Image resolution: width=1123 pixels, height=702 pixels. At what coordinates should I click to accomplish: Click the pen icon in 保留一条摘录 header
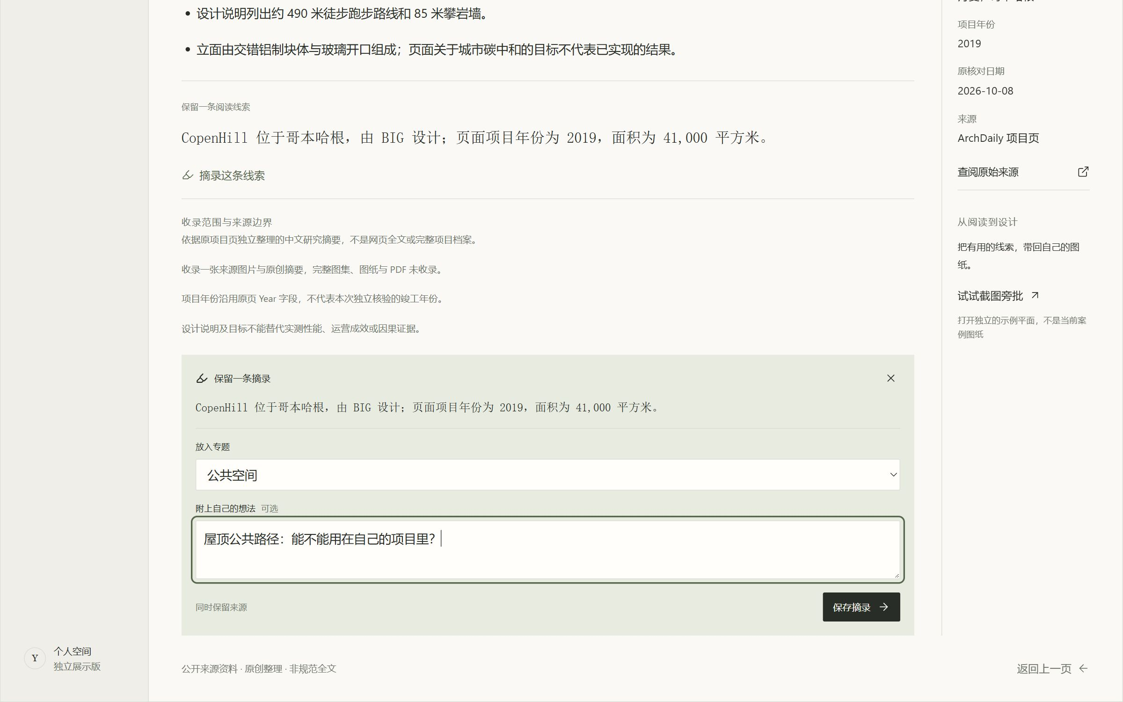(202, 378)
